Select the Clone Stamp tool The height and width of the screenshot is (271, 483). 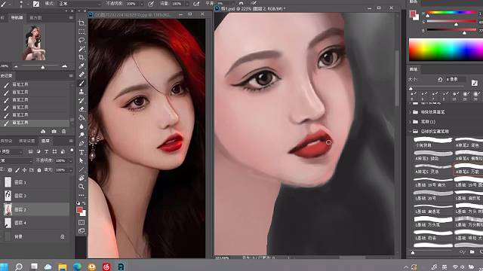click(x=82, y=92)
